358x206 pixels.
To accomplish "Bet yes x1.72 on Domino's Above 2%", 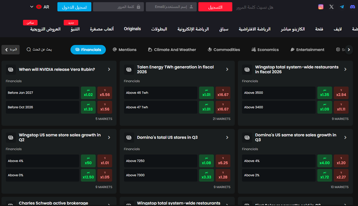I will 325,175.
